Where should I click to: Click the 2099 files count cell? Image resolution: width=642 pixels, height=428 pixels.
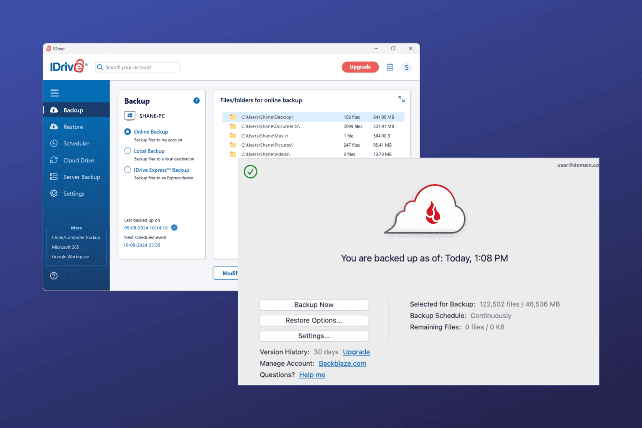tap(353, 126)
